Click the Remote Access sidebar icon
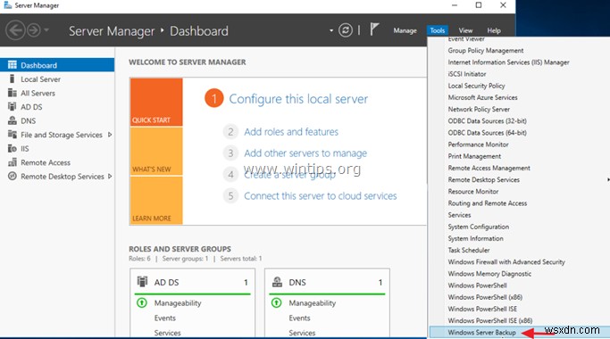Image resolution: width=610 pixels, height=339 pixels. (13, 162)
